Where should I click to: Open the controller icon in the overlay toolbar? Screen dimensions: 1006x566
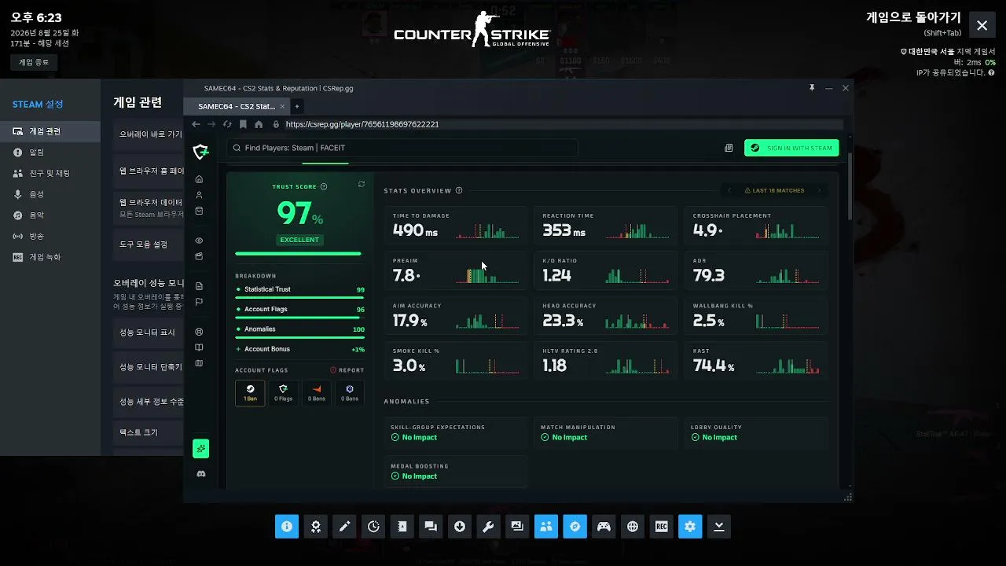pyautogui.click(x=604, y=527)
